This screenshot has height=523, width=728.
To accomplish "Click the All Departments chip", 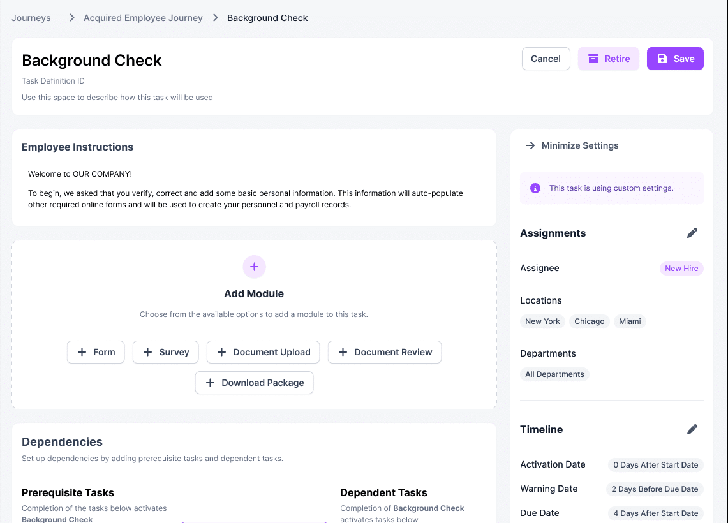I will pos(554,374).
